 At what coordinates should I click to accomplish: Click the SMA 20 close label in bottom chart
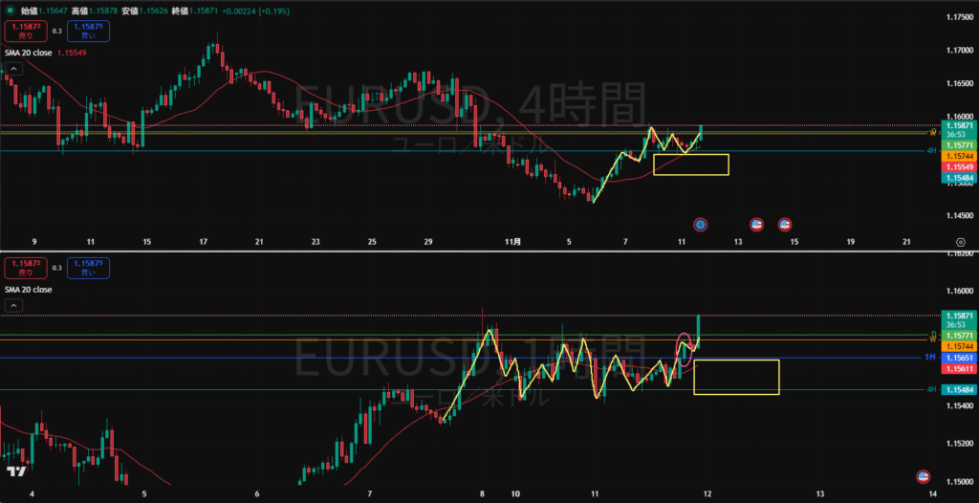tap(29, 289)
